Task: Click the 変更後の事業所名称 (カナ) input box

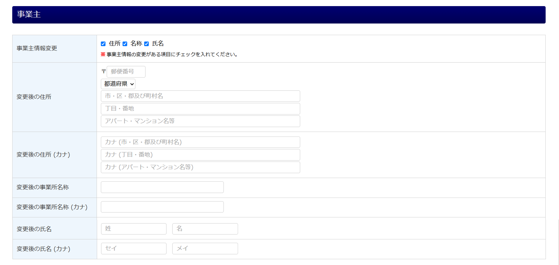Action: (162, 207)
